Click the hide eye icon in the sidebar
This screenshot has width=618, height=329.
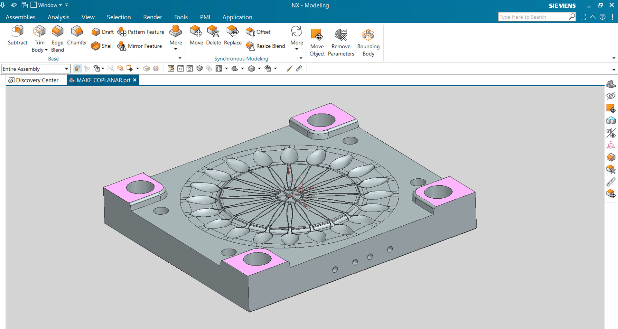(611, 96)
